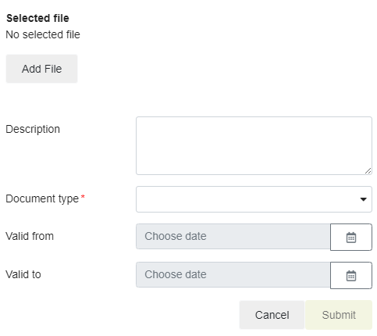Click the Selected file heading
Viewport: 377px width, 336px height.
(37, 18)
